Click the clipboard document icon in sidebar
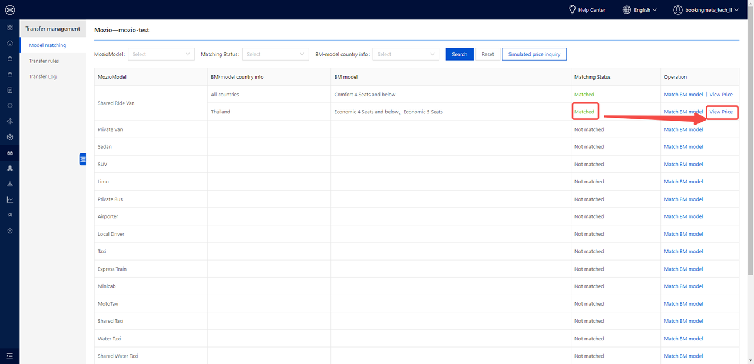The image size is (754, 364). point(9,90)
